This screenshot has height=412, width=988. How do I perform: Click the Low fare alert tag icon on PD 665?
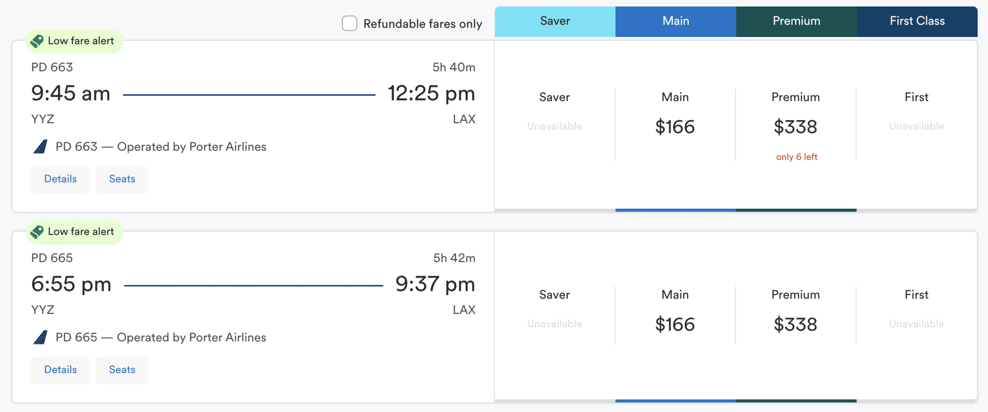(37, 232)
